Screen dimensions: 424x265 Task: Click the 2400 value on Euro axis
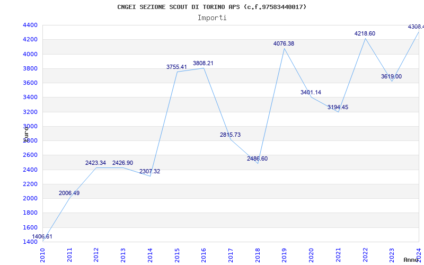pos(30,170)
